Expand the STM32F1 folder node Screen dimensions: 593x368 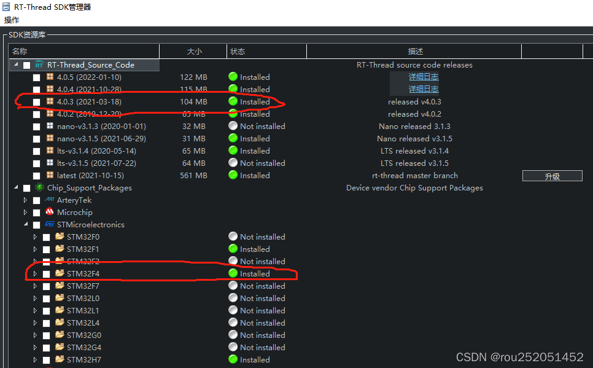tap(35, 249)
